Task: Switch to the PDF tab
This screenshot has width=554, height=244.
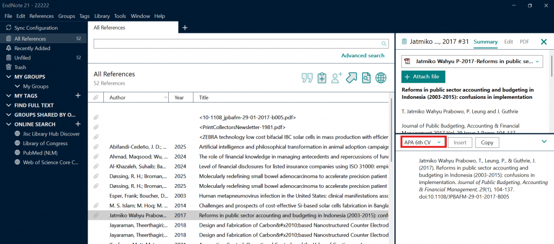Action: [524, 42]
